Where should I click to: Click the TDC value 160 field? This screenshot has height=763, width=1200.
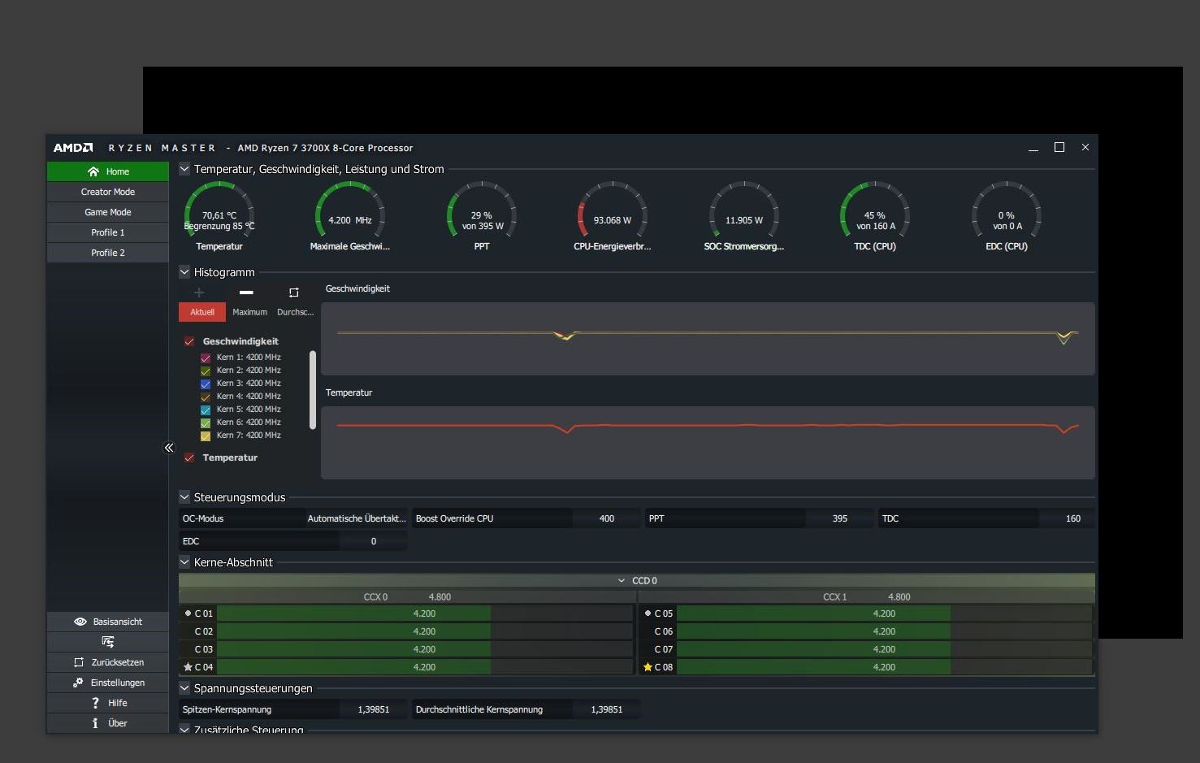(1073, 518)
